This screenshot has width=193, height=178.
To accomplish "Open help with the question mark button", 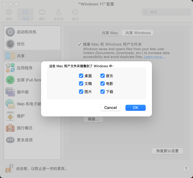I will pos(186,169).
